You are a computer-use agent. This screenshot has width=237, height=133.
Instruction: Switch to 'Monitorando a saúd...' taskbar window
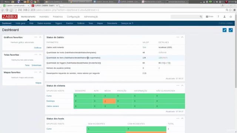click(x=153, y=2)
